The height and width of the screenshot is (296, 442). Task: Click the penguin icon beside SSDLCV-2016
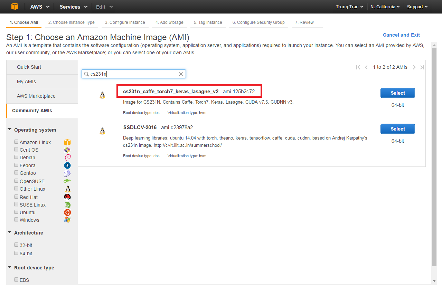tap(102, 131)
